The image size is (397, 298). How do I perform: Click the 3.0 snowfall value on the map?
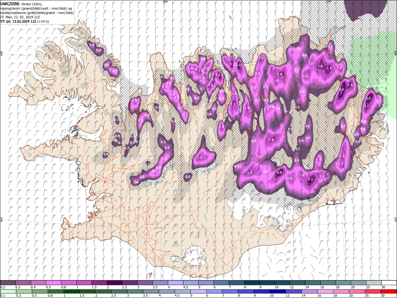point(368,98)
